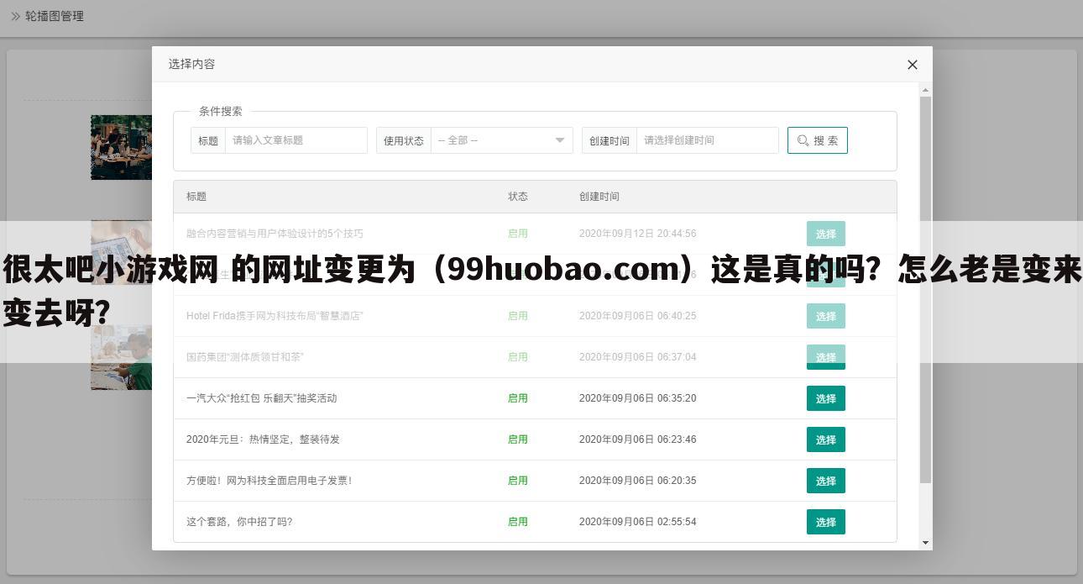The image size is (1083, 584).
Task: Click title 方便啦！网为科技全面启用电子发票！
Action: point(269,481)
